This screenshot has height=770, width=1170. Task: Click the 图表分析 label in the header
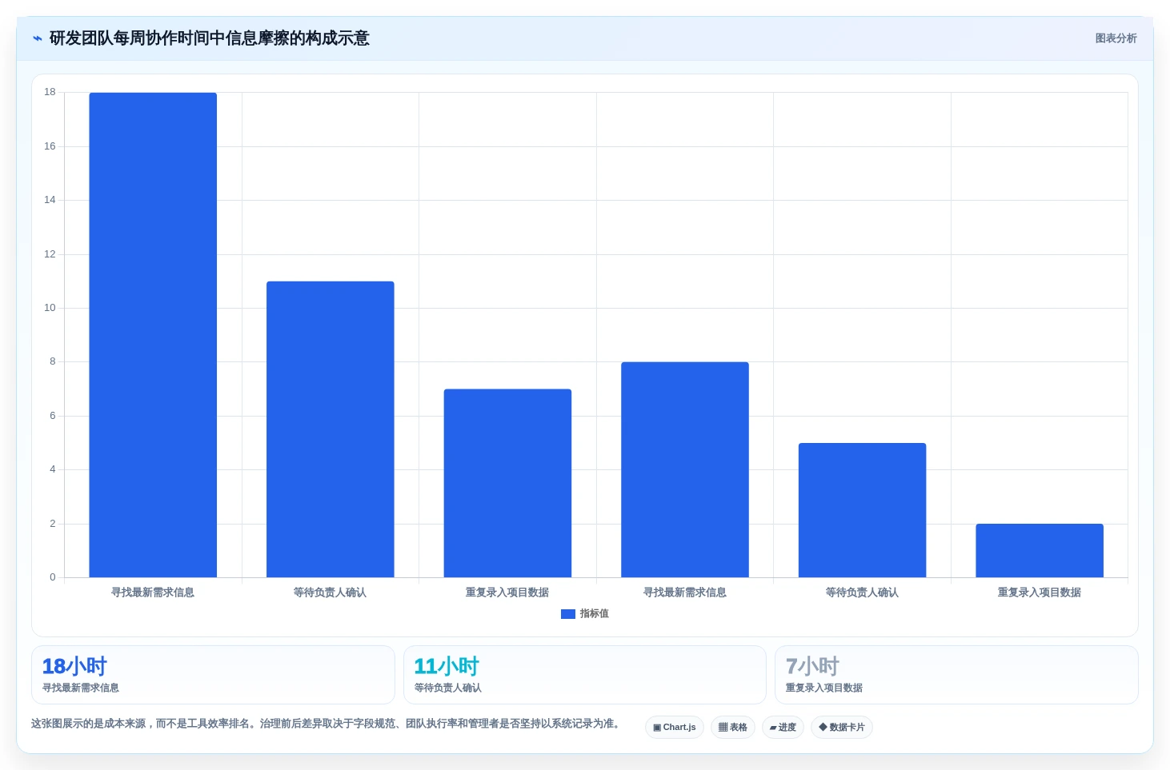pos(1116,38)
